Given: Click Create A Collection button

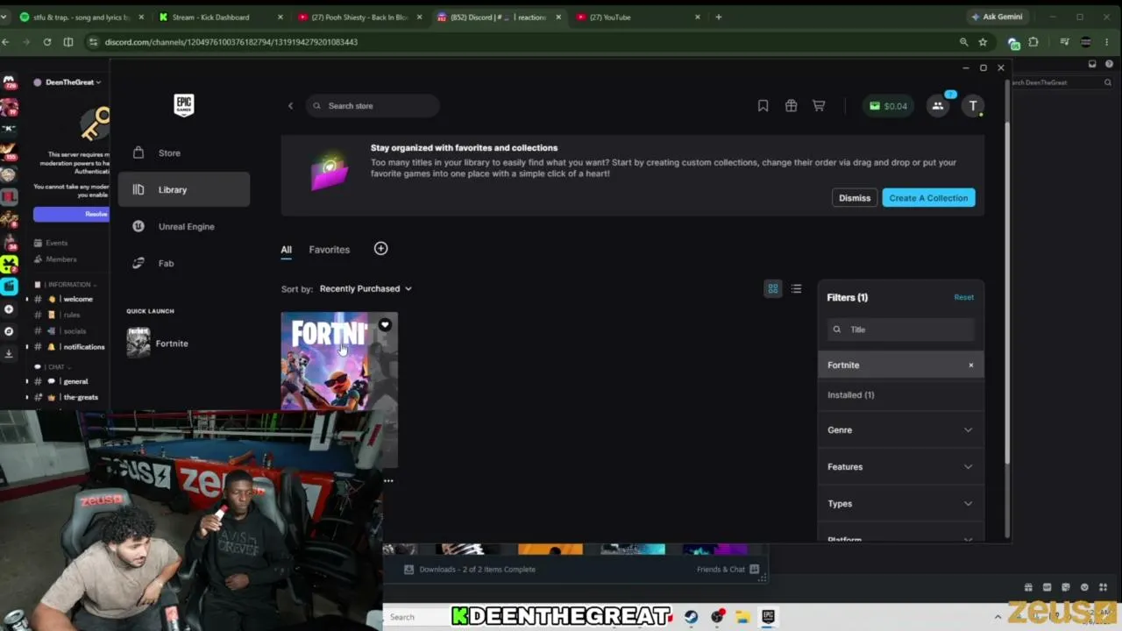Looking at the screenshot, I should pyautogui.click(x=928, y=198).
